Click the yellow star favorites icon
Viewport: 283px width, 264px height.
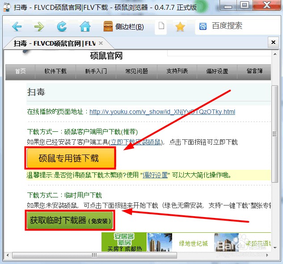180,27
